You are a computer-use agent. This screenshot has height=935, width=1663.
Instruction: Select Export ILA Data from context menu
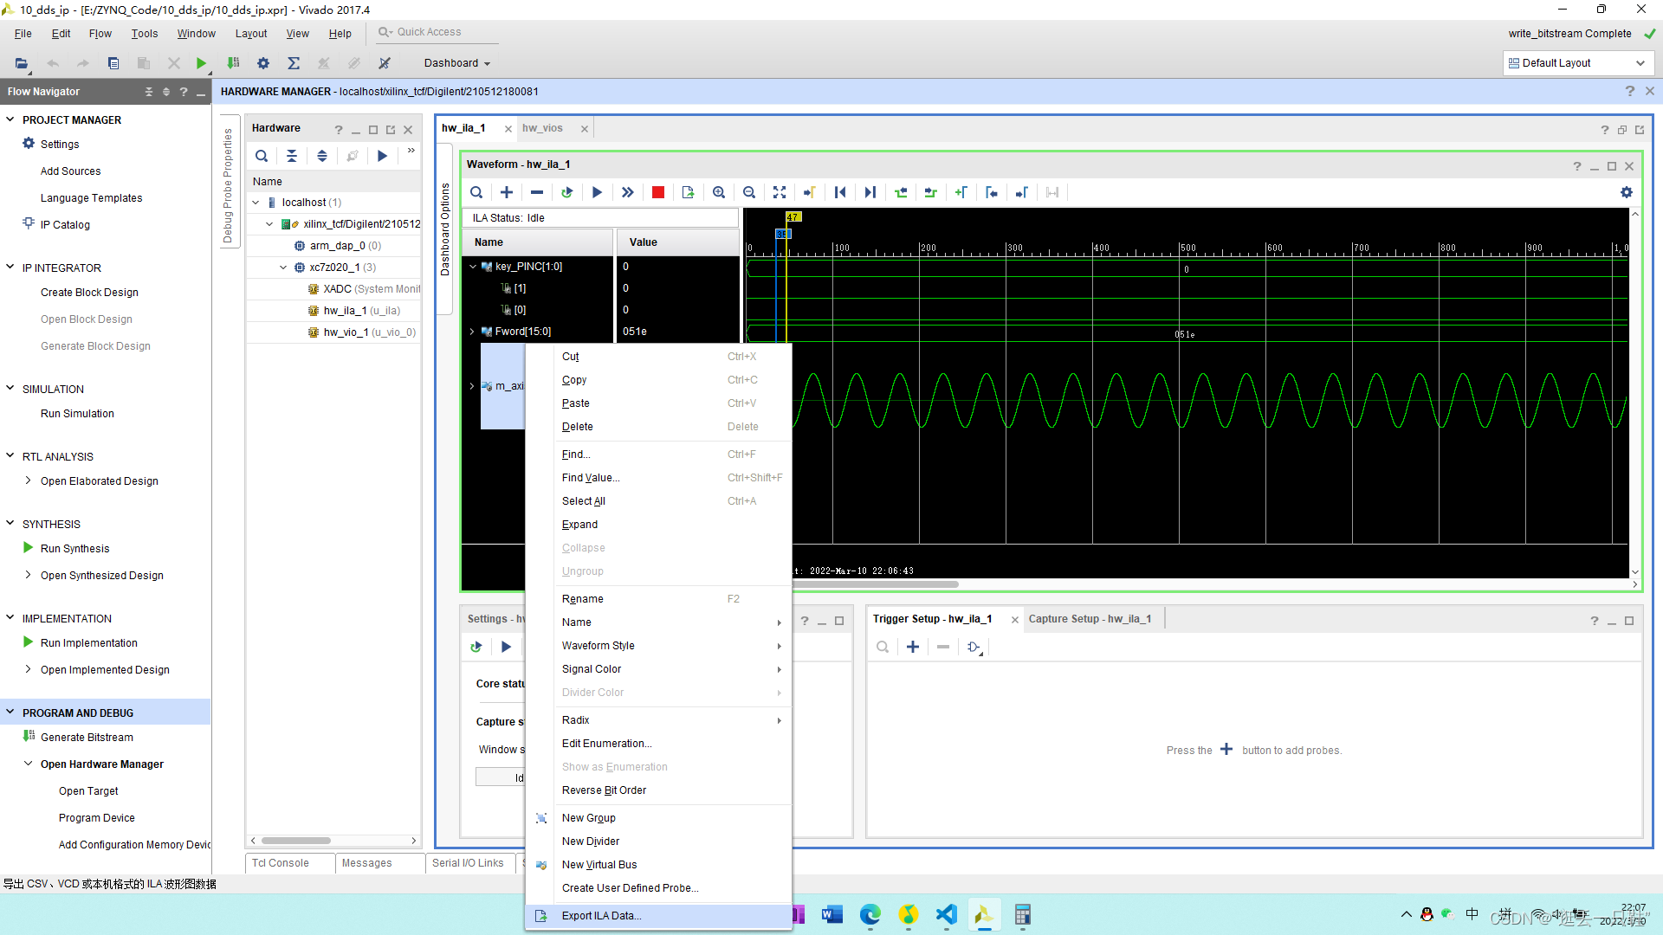tap(601, 916)
